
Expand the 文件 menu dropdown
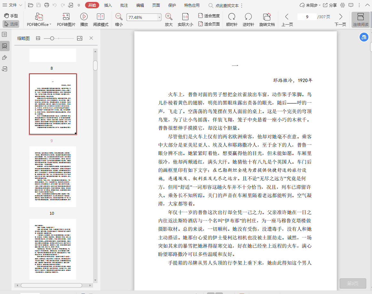click(x=21, y=5)
